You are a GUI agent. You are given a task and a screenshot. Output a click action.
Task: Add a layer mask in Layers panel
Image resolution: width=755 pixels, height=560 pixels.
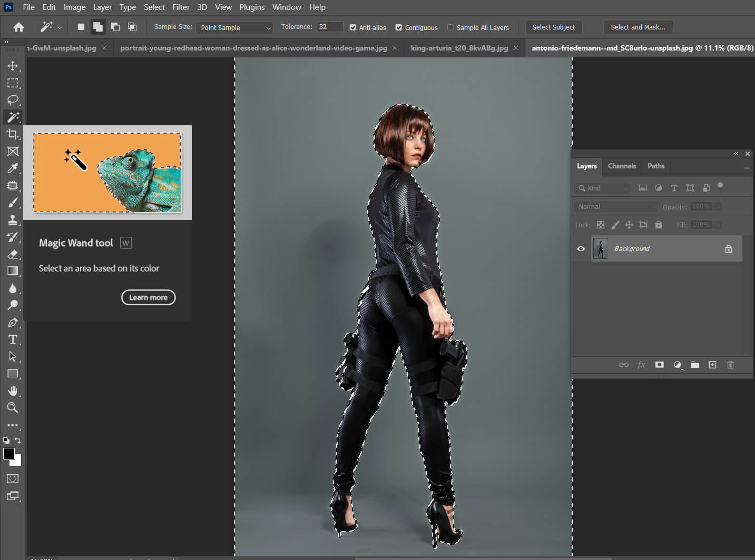pos(659,365)
